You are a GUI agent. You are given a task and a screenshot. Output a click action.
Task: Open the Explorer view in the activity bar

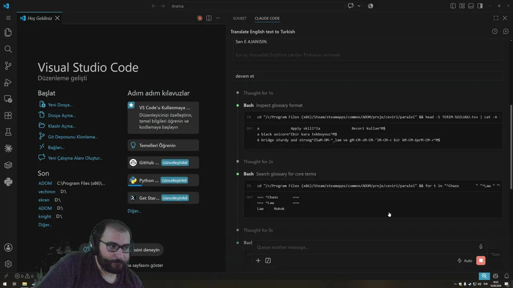(8, 32)
